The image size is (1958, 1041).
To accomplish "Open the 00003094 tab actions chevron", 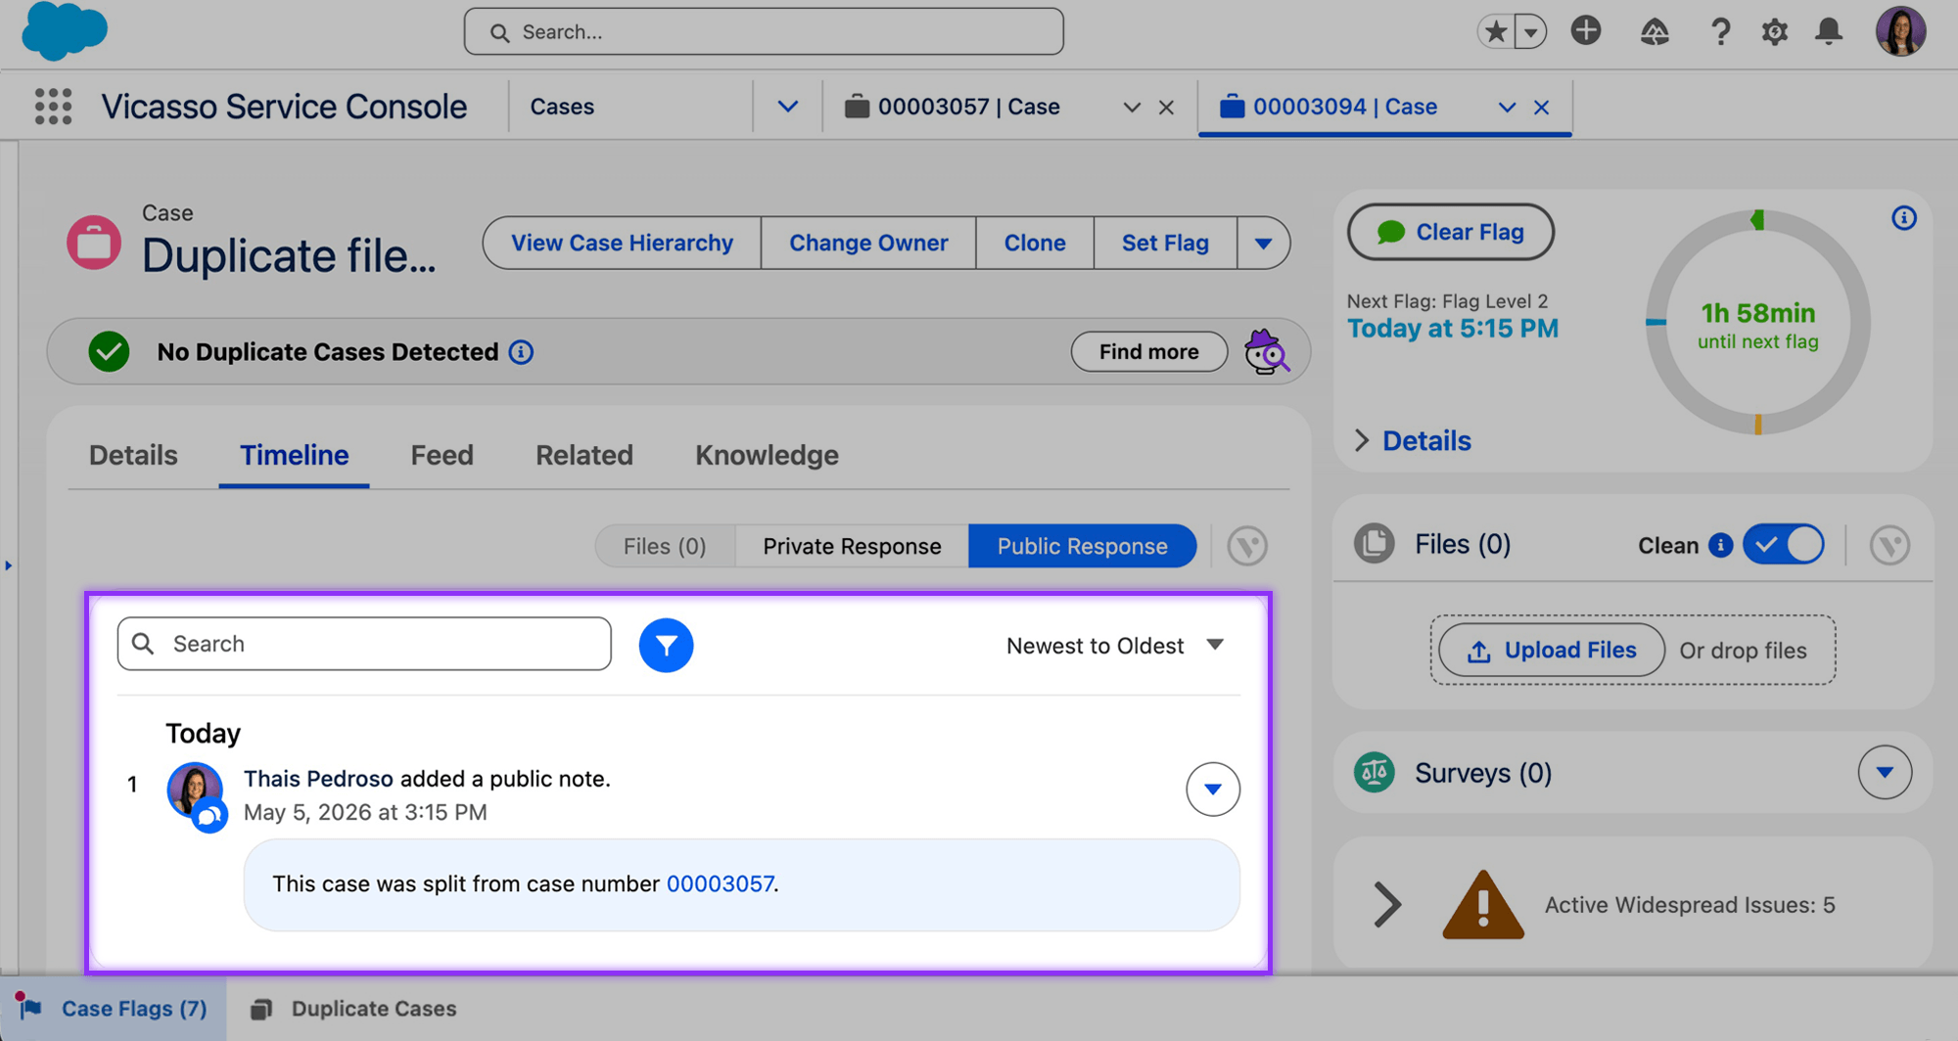I will click(x=1507, y=108).
